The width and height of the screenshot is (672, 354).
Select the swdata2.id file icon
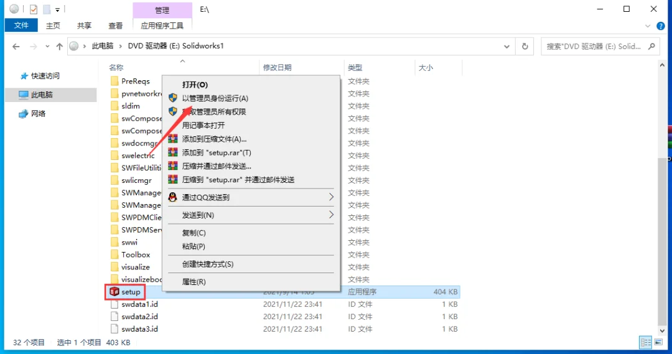pyautogui.click(x=114, y=317)
